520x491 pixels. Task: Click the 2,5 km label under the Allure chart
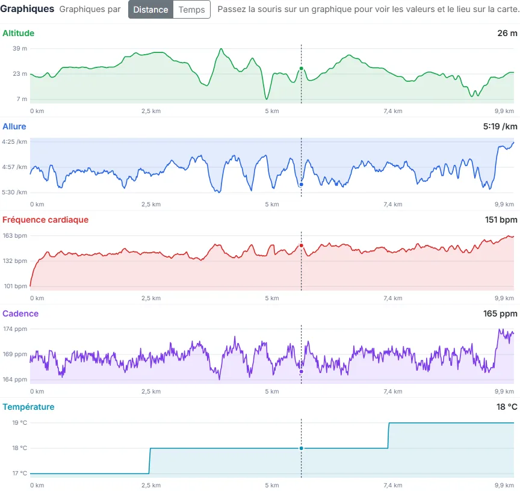(x=151, y=204)
